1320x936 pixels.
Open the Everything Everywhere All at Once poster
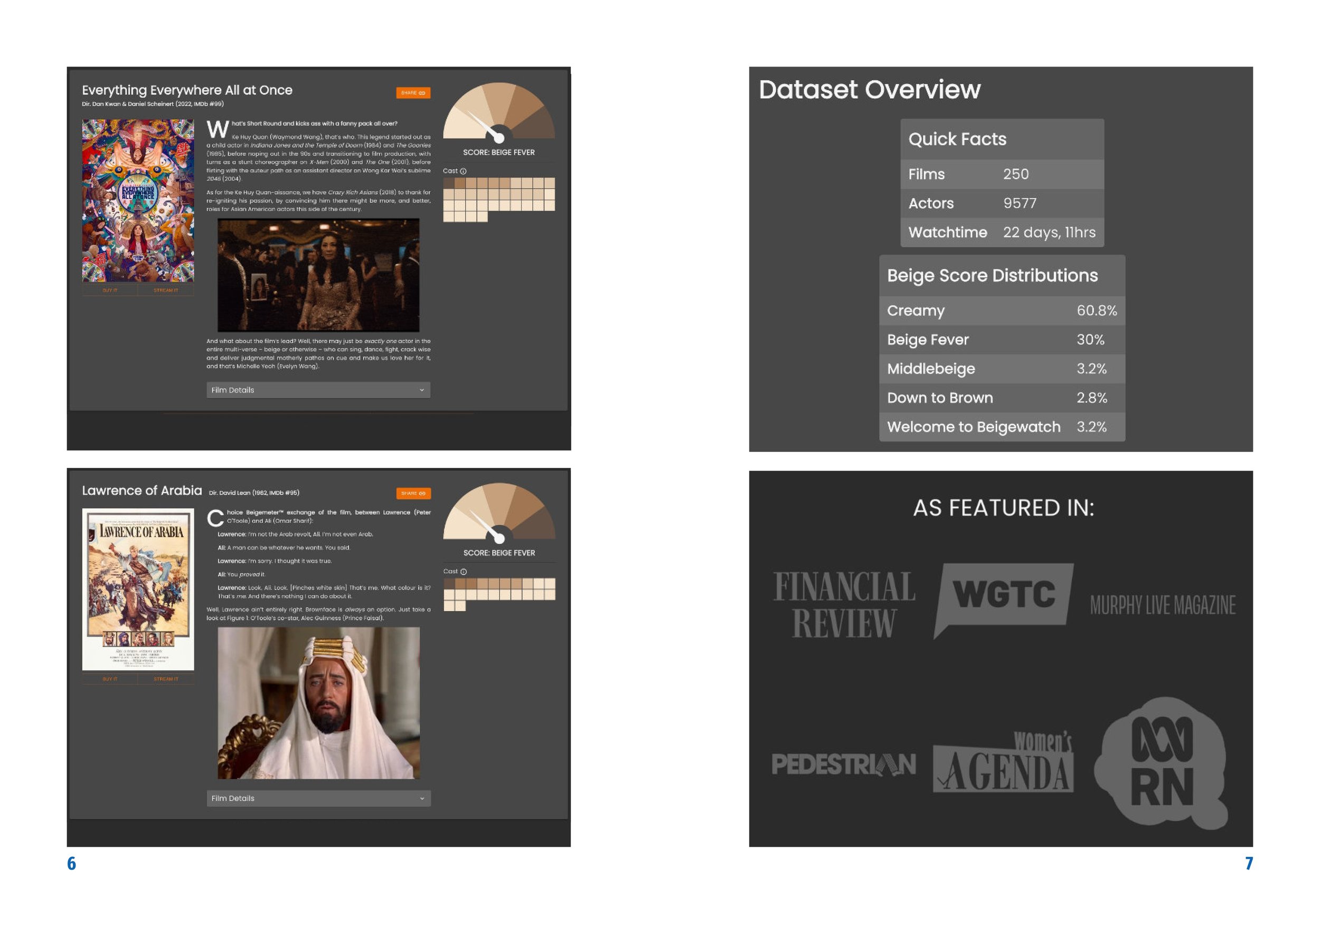tap(138, 201)
